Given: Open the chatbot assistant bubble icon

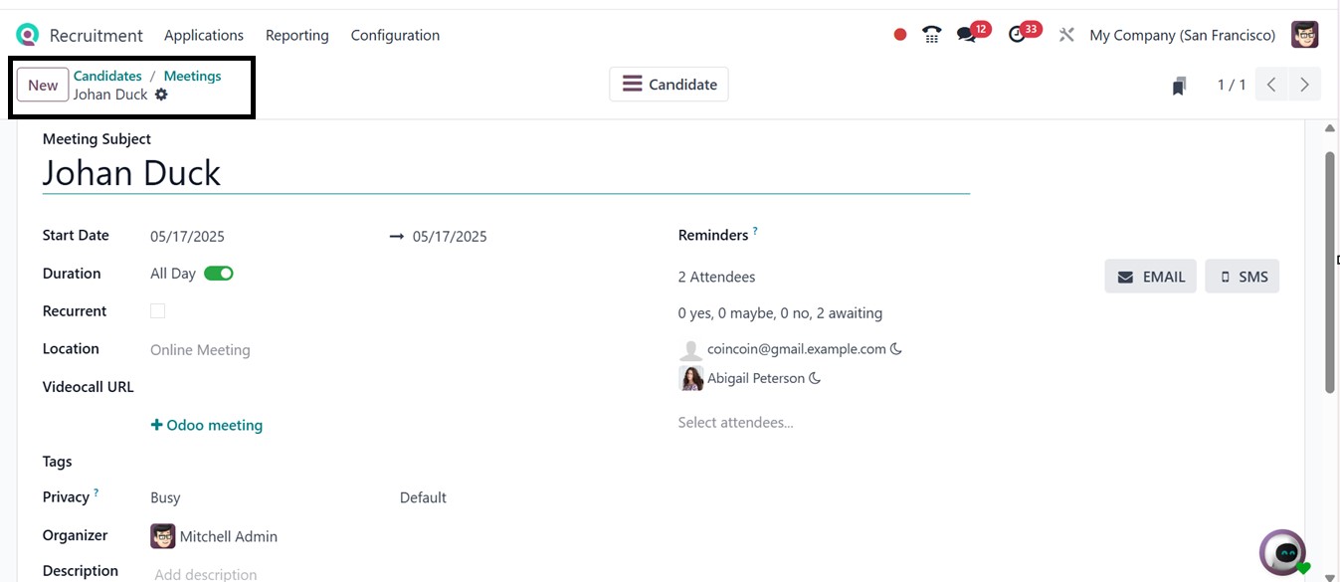Looking at the screenshot, I should 1283,553.
